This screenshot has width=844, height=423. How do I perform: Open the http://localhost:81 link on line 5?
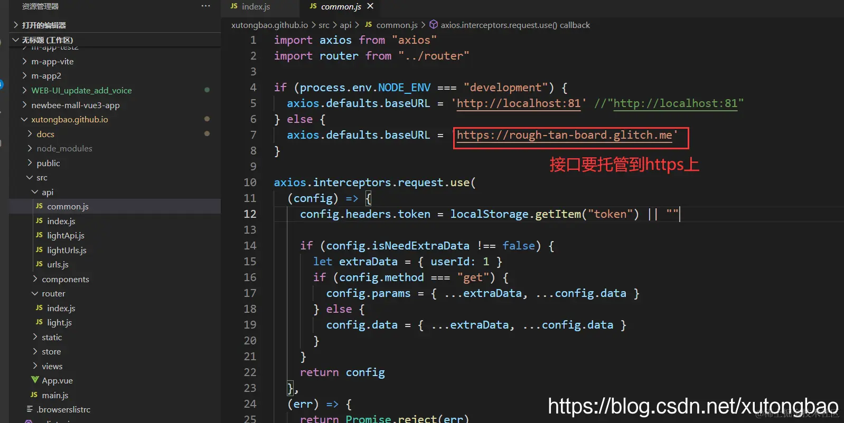[518, 103]
